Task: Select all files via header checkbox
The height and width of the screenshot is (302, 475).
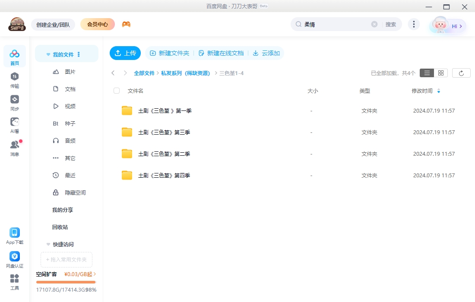Action: 116,91
